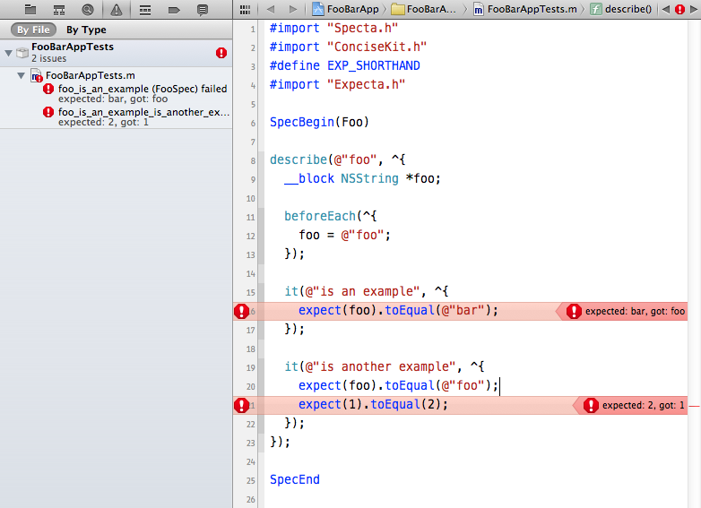701x508 pixels.
Task: Switch issue list to By Type
Action: (x=86, y=30)
